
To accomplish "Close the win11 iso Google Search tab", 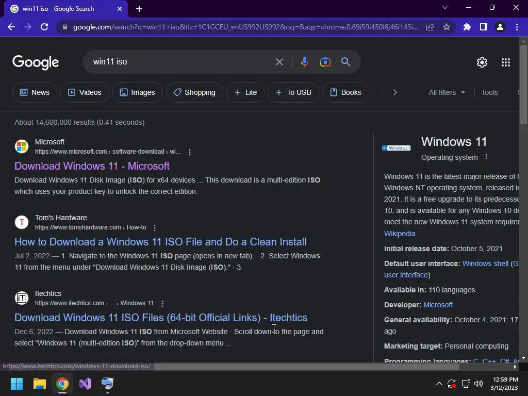I will (120, 9).
